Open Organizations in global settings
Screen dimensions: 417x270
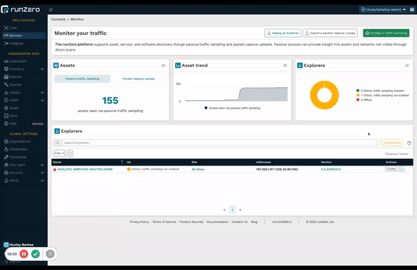(17, 141)
